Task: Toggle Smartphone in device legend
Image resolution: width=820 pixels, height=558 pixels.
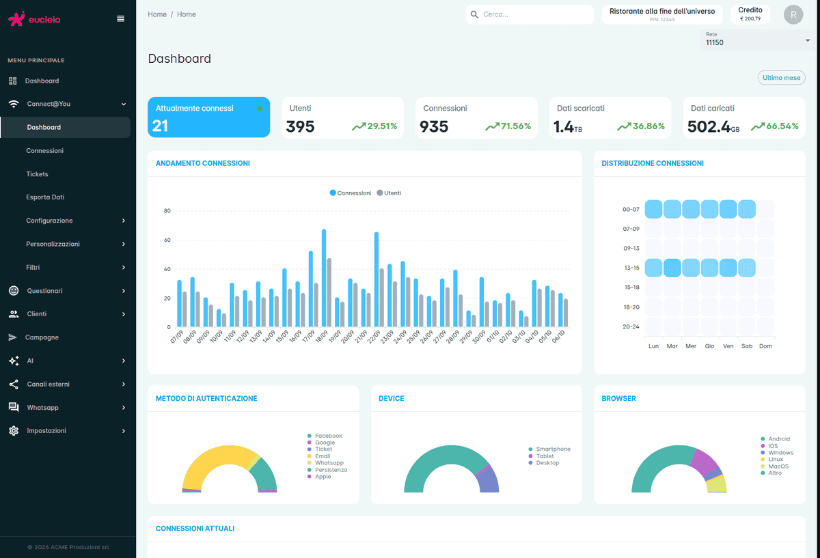Action: coord(549,449)
